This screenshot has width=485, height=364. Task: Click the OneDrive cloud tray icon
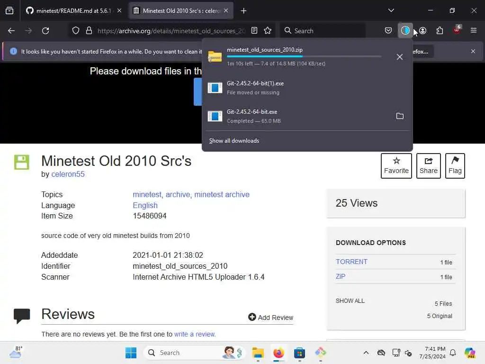(381, 353)
